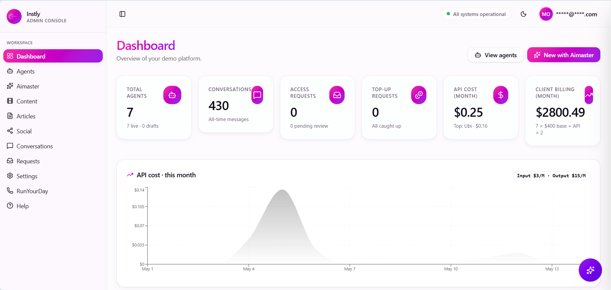Click the View agents button
This screenshot has width=611, height=290.
(496, 55)
